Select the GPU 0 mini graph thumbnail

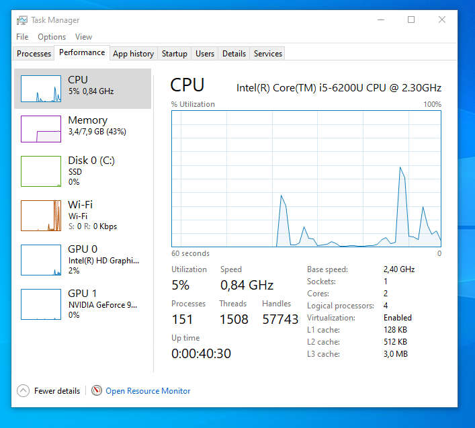(41, 260)
